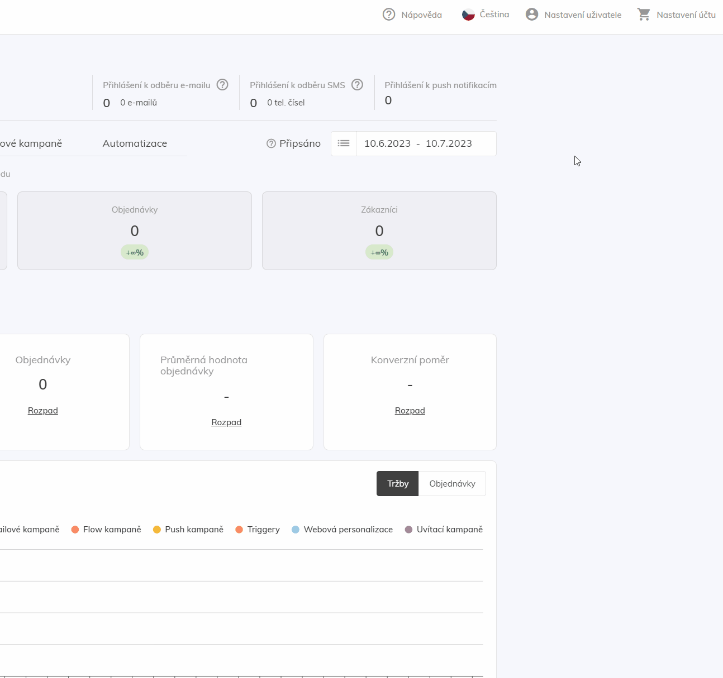Click help icon next to SMS subscription
The image size is (723, 678).
pos(357,85)
